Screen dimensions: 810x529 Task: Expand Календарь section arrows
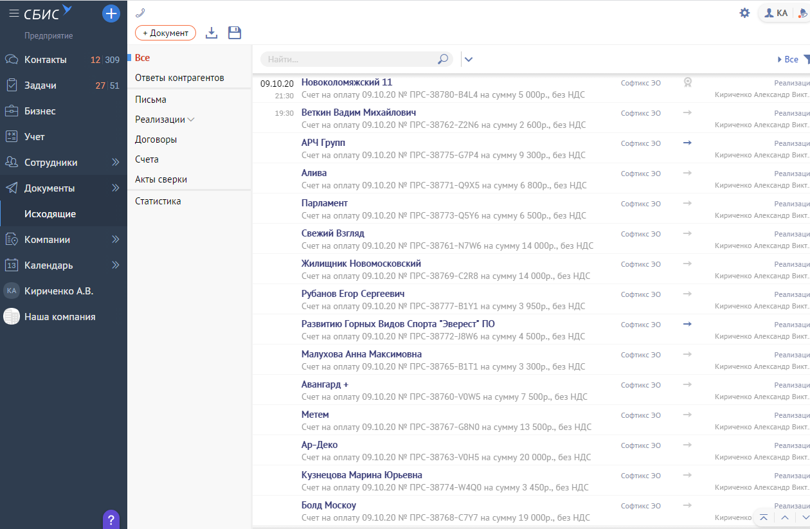116,265
